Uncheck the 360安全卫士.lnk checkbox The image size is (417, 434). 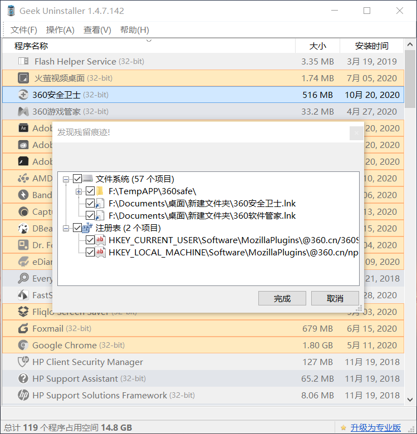coord(90,203)
